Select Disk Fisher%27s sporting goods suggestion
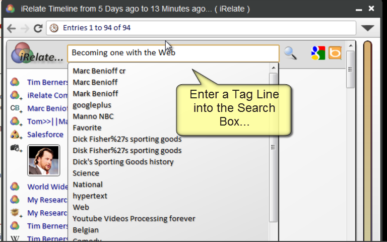387x242 pixels. 127,150
